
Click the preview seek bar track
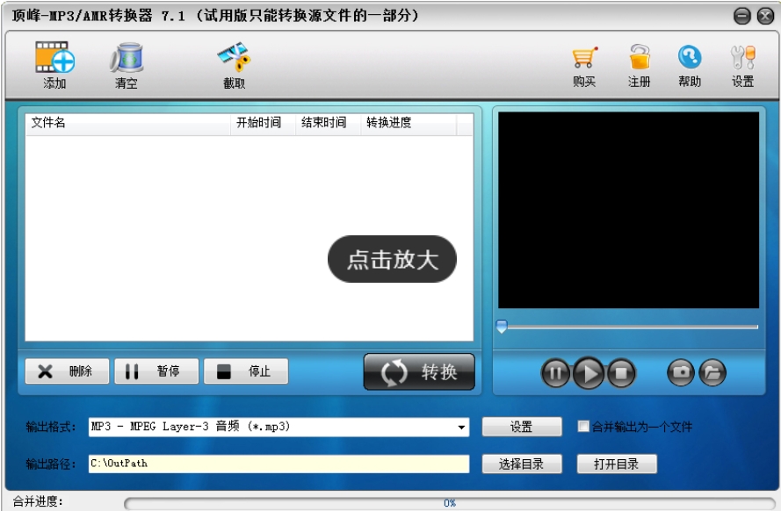632,327
